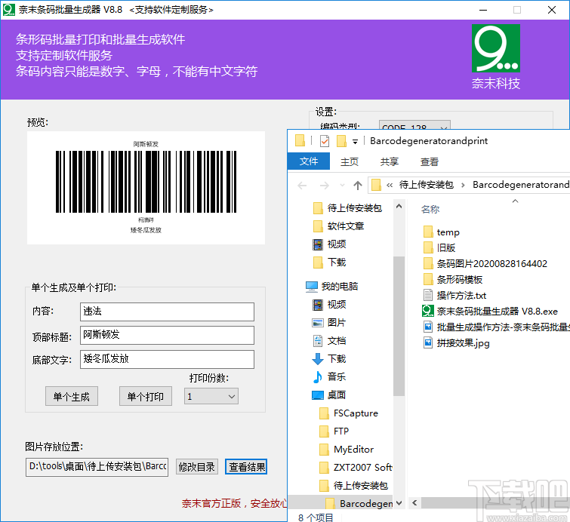Viewport: 570px width, 522px height.
Task: Click the new folder icon in Explorer quick toolbar
Action: [341, 141]
